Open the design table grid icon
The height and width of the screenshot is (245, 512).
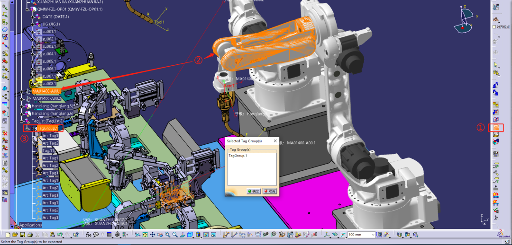click(109, 235)
